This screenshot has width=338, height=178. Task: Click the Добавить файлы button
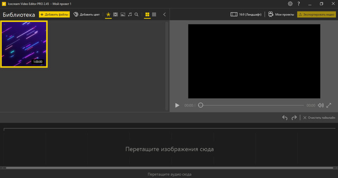click(55, 14)
